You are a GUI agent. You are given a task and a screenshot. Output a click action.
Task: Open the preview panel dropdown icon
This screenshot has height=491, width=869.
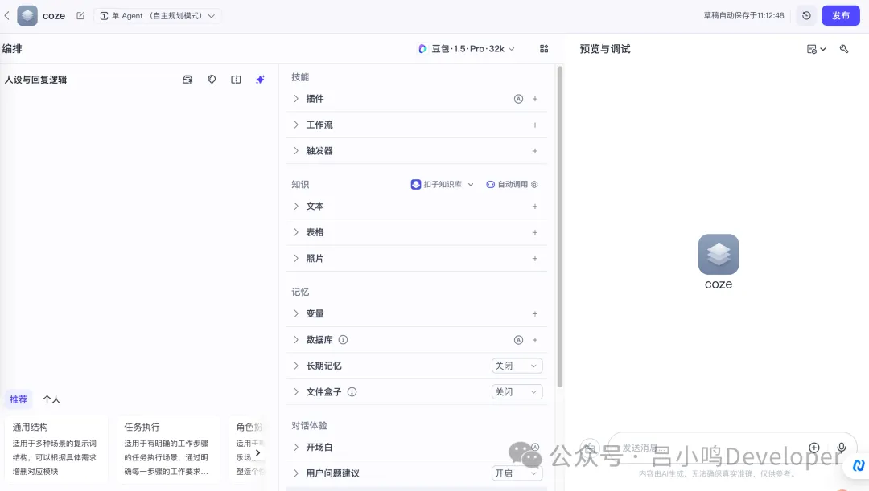817,49
